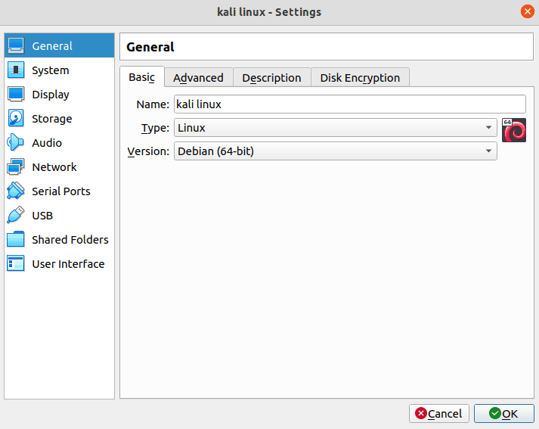Switch to the Basic tab

point(141,77)
